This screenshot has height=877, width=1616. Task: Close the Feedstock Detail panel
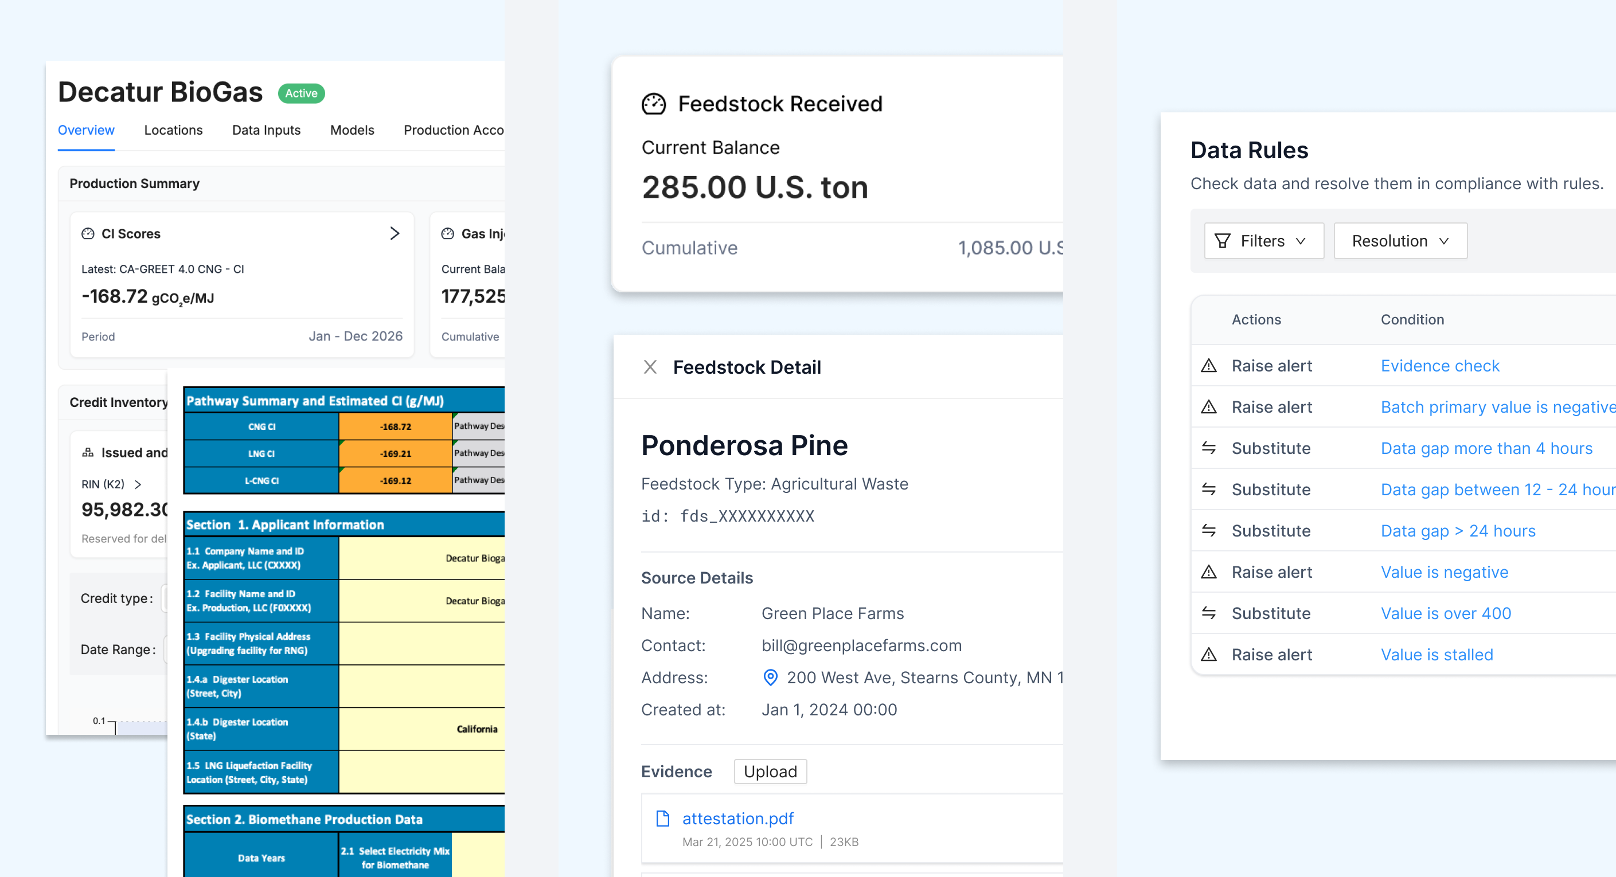pos(650,367)
